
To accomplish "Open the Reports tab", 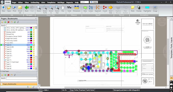I will (69, 3).
